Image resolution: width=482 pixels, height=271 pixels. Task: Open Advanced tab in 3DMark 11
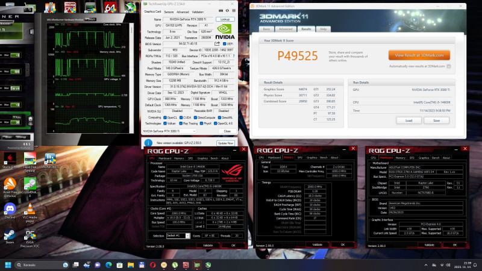point(286,29)
